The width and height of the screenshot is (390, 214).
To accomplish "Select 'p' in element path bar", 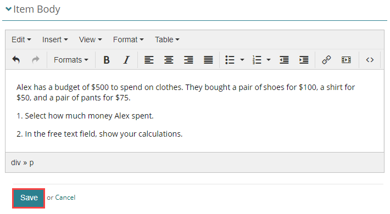I will (32, 163).
